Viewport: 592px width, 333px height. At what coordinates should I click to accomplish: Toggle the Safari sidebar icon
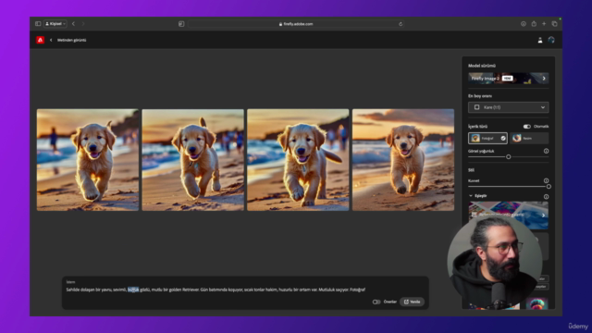[38, 24]
